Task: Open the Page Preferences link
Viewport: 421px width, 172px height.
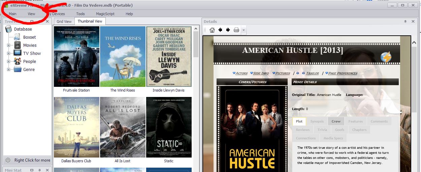Action: click(x=343, y=73)
